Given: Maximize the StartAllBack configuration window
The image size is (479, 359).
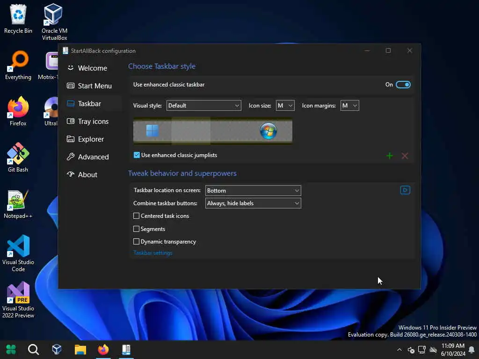Looking at the screenshot, I should tap(388, 50).
